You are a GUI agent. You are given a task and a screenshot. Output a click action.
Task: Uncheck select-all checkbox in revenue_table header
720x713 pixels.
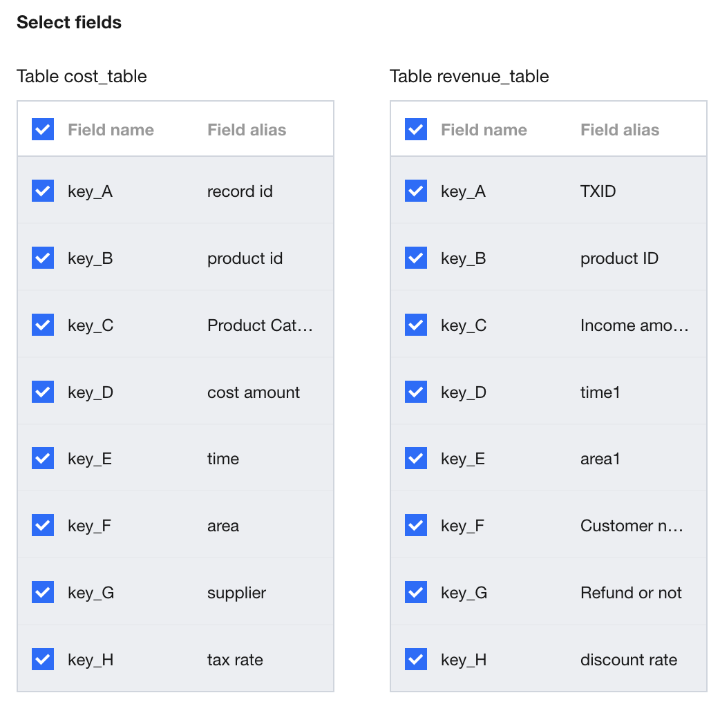416,129
